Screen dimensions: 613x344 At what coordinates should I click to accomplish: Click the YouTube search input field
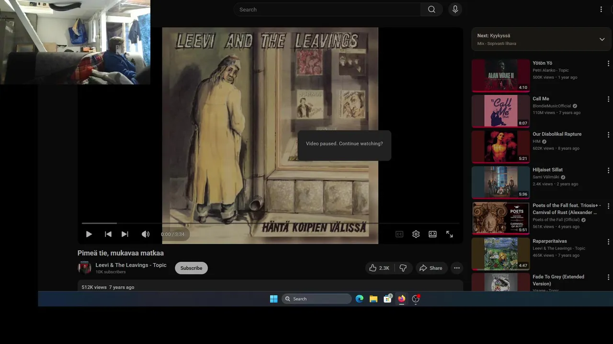(327, 10)
